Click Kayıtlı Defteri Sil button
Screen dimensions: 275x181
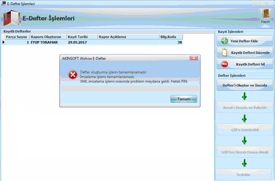pyautogui.click(x=245, y=64)
